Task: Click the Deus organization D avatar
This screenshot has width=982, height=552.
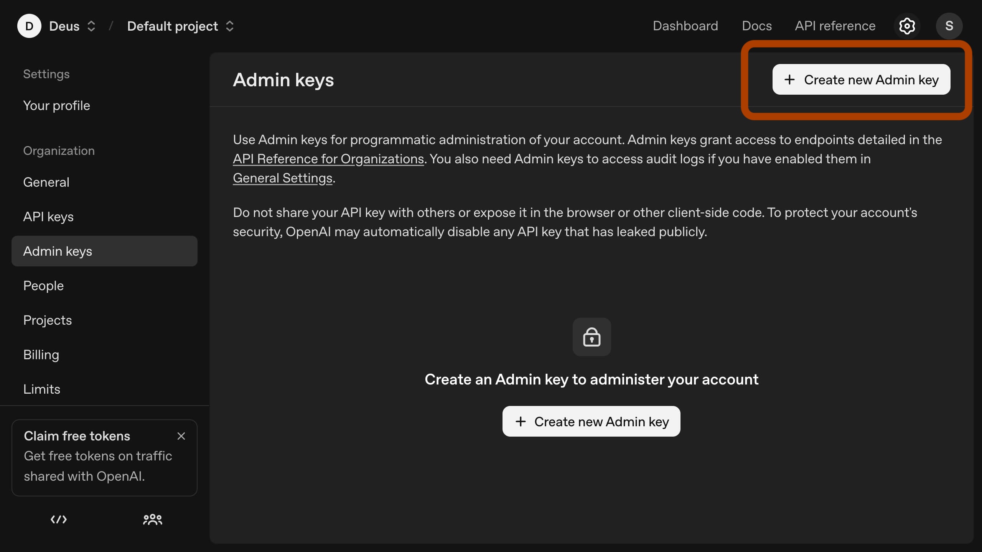Action: coord(29,26)
